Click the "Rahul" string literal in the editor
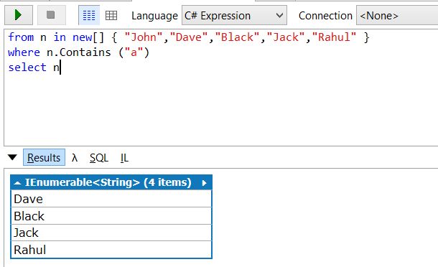Viewport: 438px width, 267px height. click(334, 37)
